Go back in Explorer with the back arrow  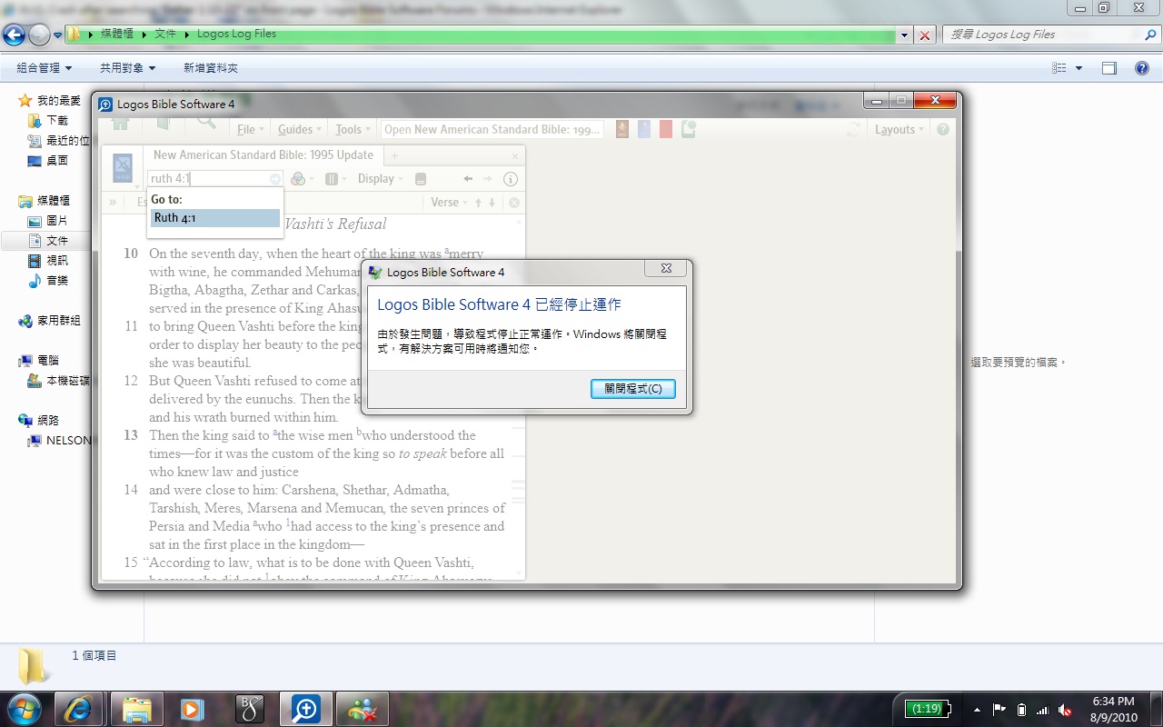[x=14, y=35]
